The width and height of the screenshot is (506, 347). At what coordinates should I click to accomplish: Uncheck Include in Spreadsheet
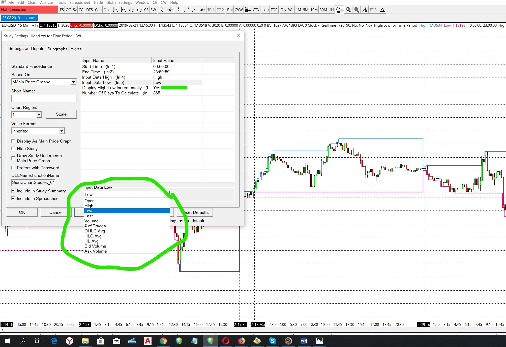tap(13, 198)
